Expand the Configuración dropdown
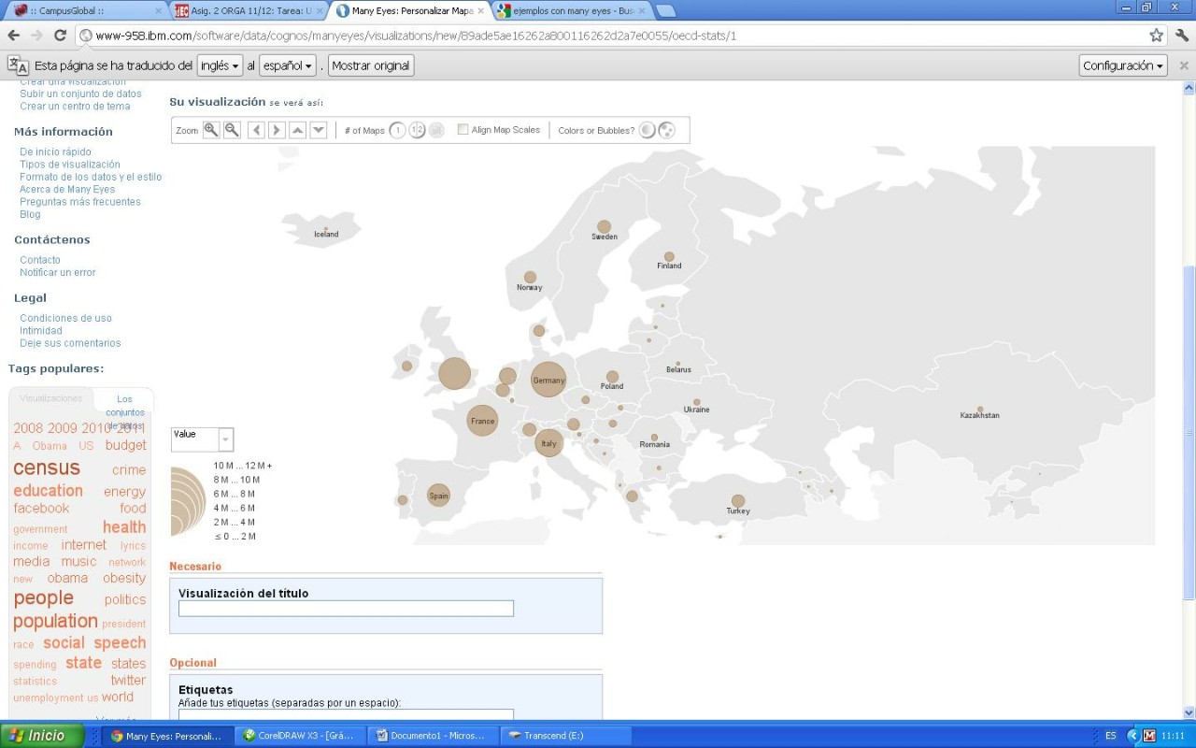The width and height of the screenshot is (1196, 748). pyautogui.click(x=1123, y=65)
